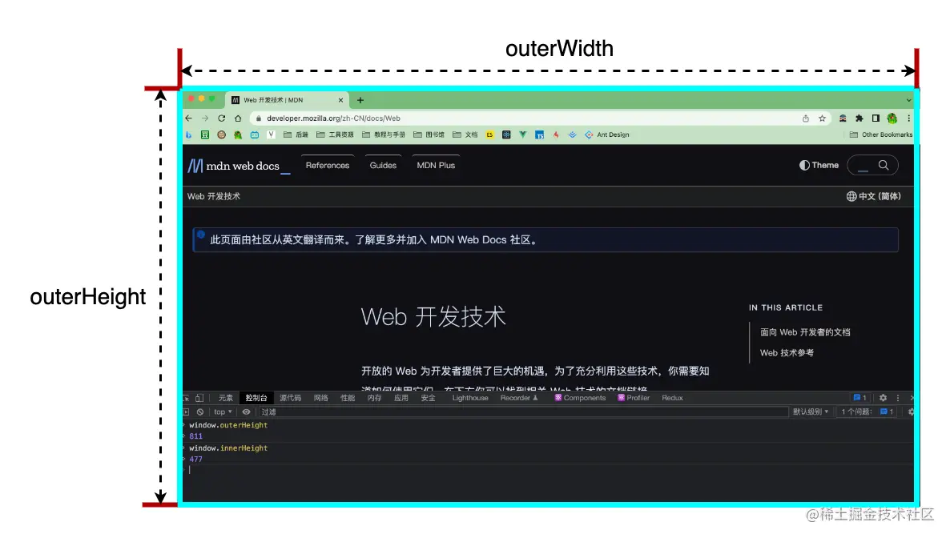The width and height of the screenshot is (950, 538).
Task: Open the ES bookmark icon
Action: (x=489, y=134)
